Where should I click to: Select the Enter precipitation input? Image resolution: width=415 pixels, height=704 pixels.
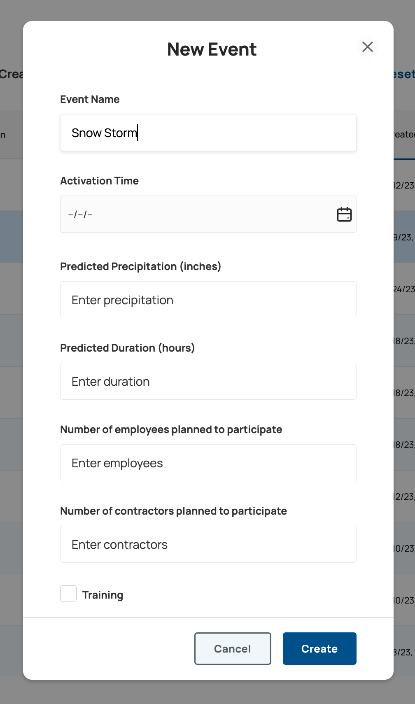pos(208,300)
